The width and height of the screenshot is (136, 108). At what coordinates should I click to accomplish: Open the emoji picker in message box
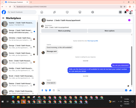126,90
